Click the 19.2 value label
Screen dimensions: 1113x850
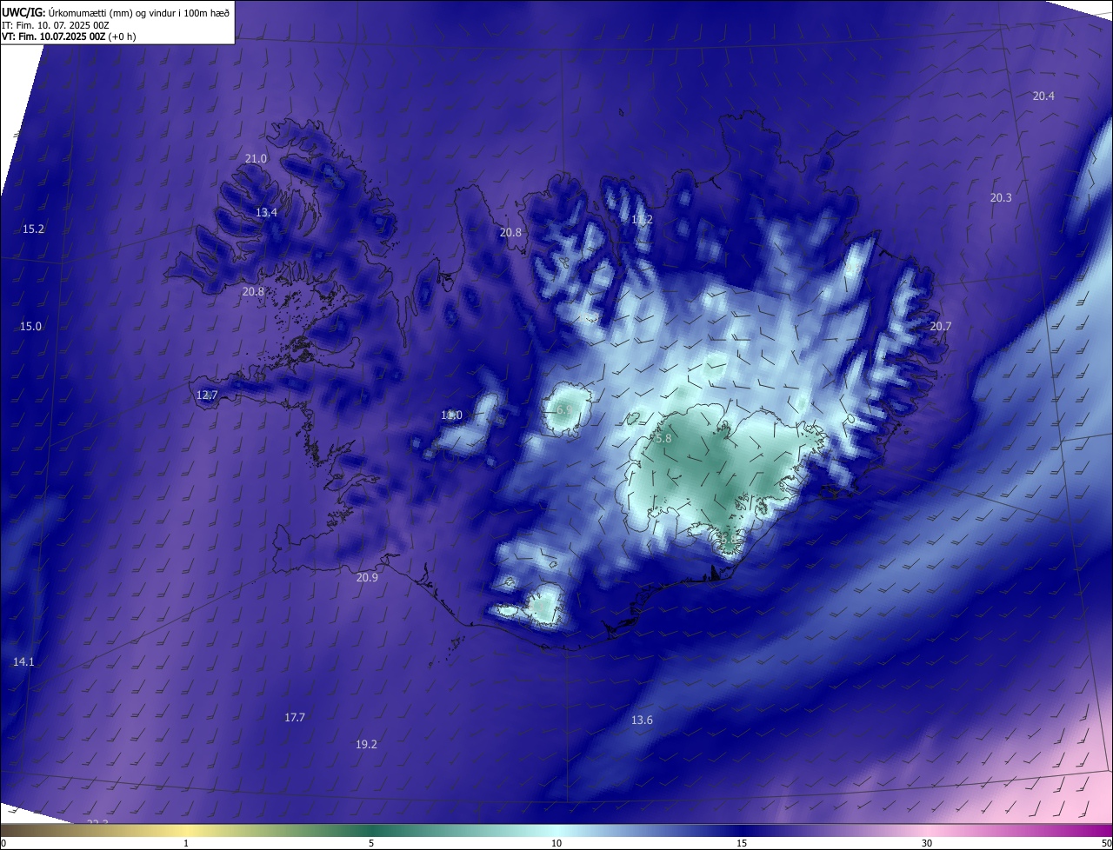tap(366, 745)
